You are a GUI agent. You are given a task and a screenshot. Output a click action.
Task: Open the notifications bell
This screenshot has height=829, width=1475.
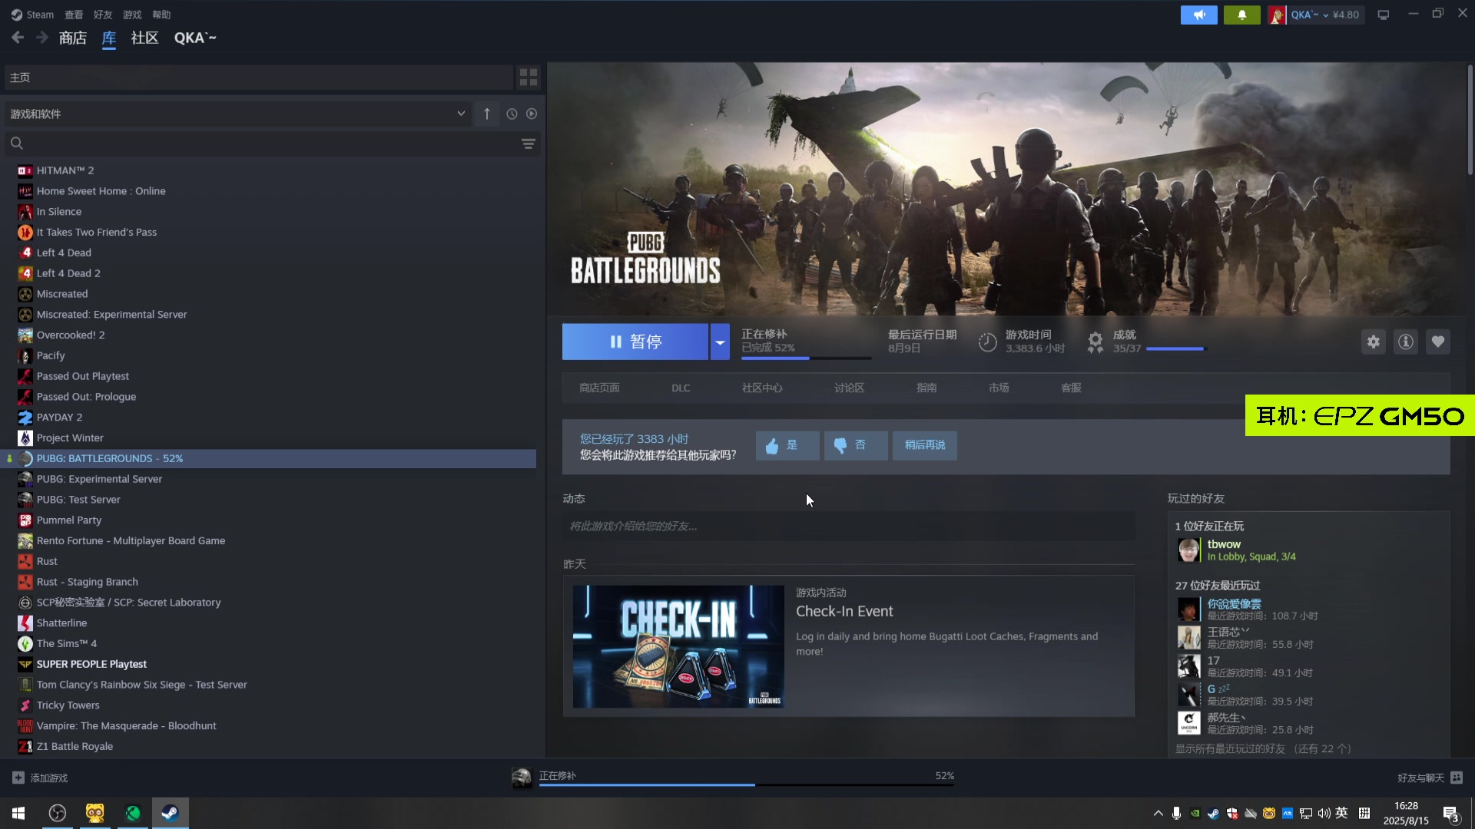point(1241,15)
